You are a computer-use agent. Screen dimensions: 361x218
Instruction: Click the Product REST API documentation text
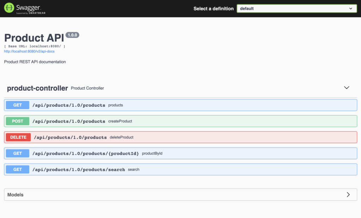click(x=35, y=62)
